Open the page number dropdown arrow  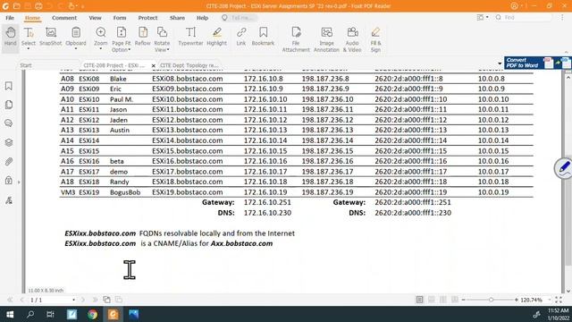click(x=73, y=300)
